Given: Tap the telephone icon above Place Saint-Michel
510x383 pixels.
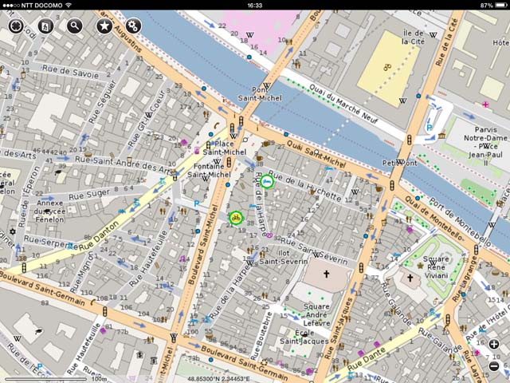Looking at the screenshot, I should pyautogui.click(x=217, y=124).
